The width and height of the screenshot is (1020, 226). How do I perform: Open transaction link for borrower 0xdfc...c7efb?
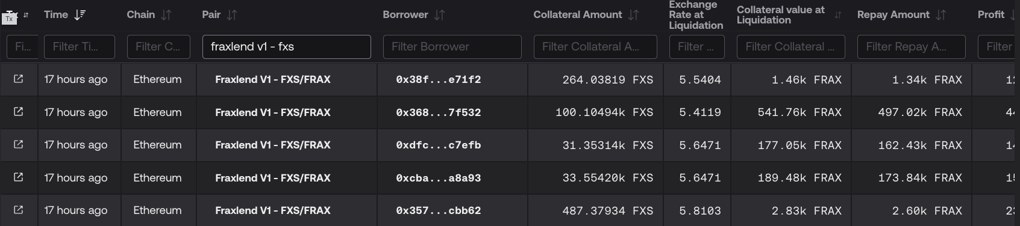(19, 145)
